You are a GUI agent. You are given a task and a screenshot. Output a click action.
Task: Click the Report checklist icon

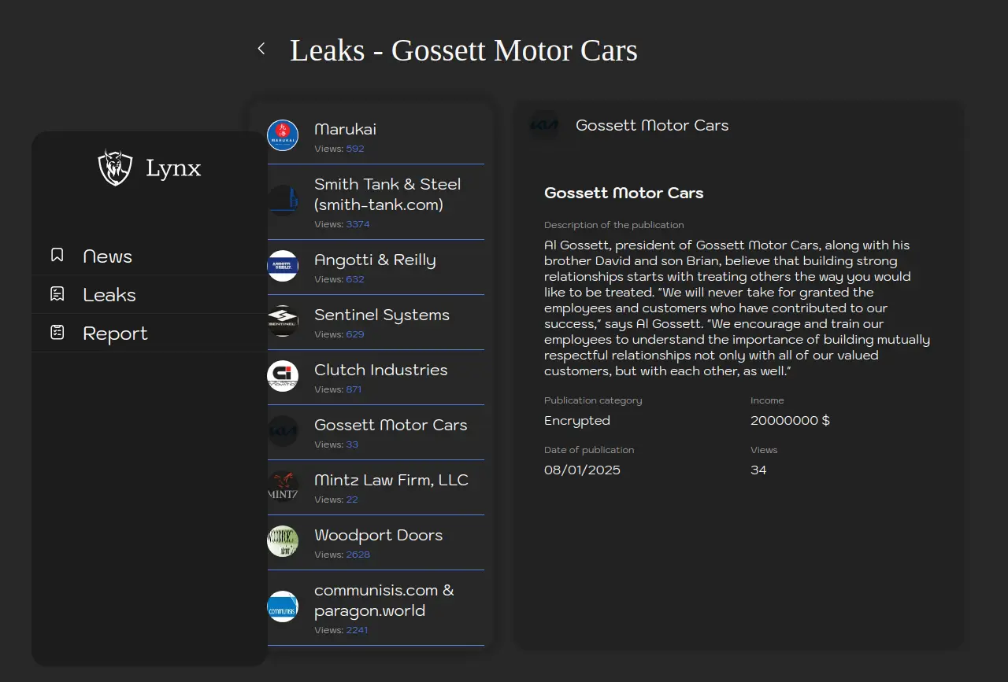coord(57,333)
